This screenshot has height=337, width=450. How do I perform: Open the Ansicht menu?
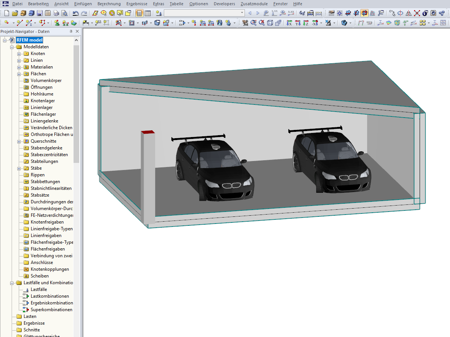tap(61, 4)
